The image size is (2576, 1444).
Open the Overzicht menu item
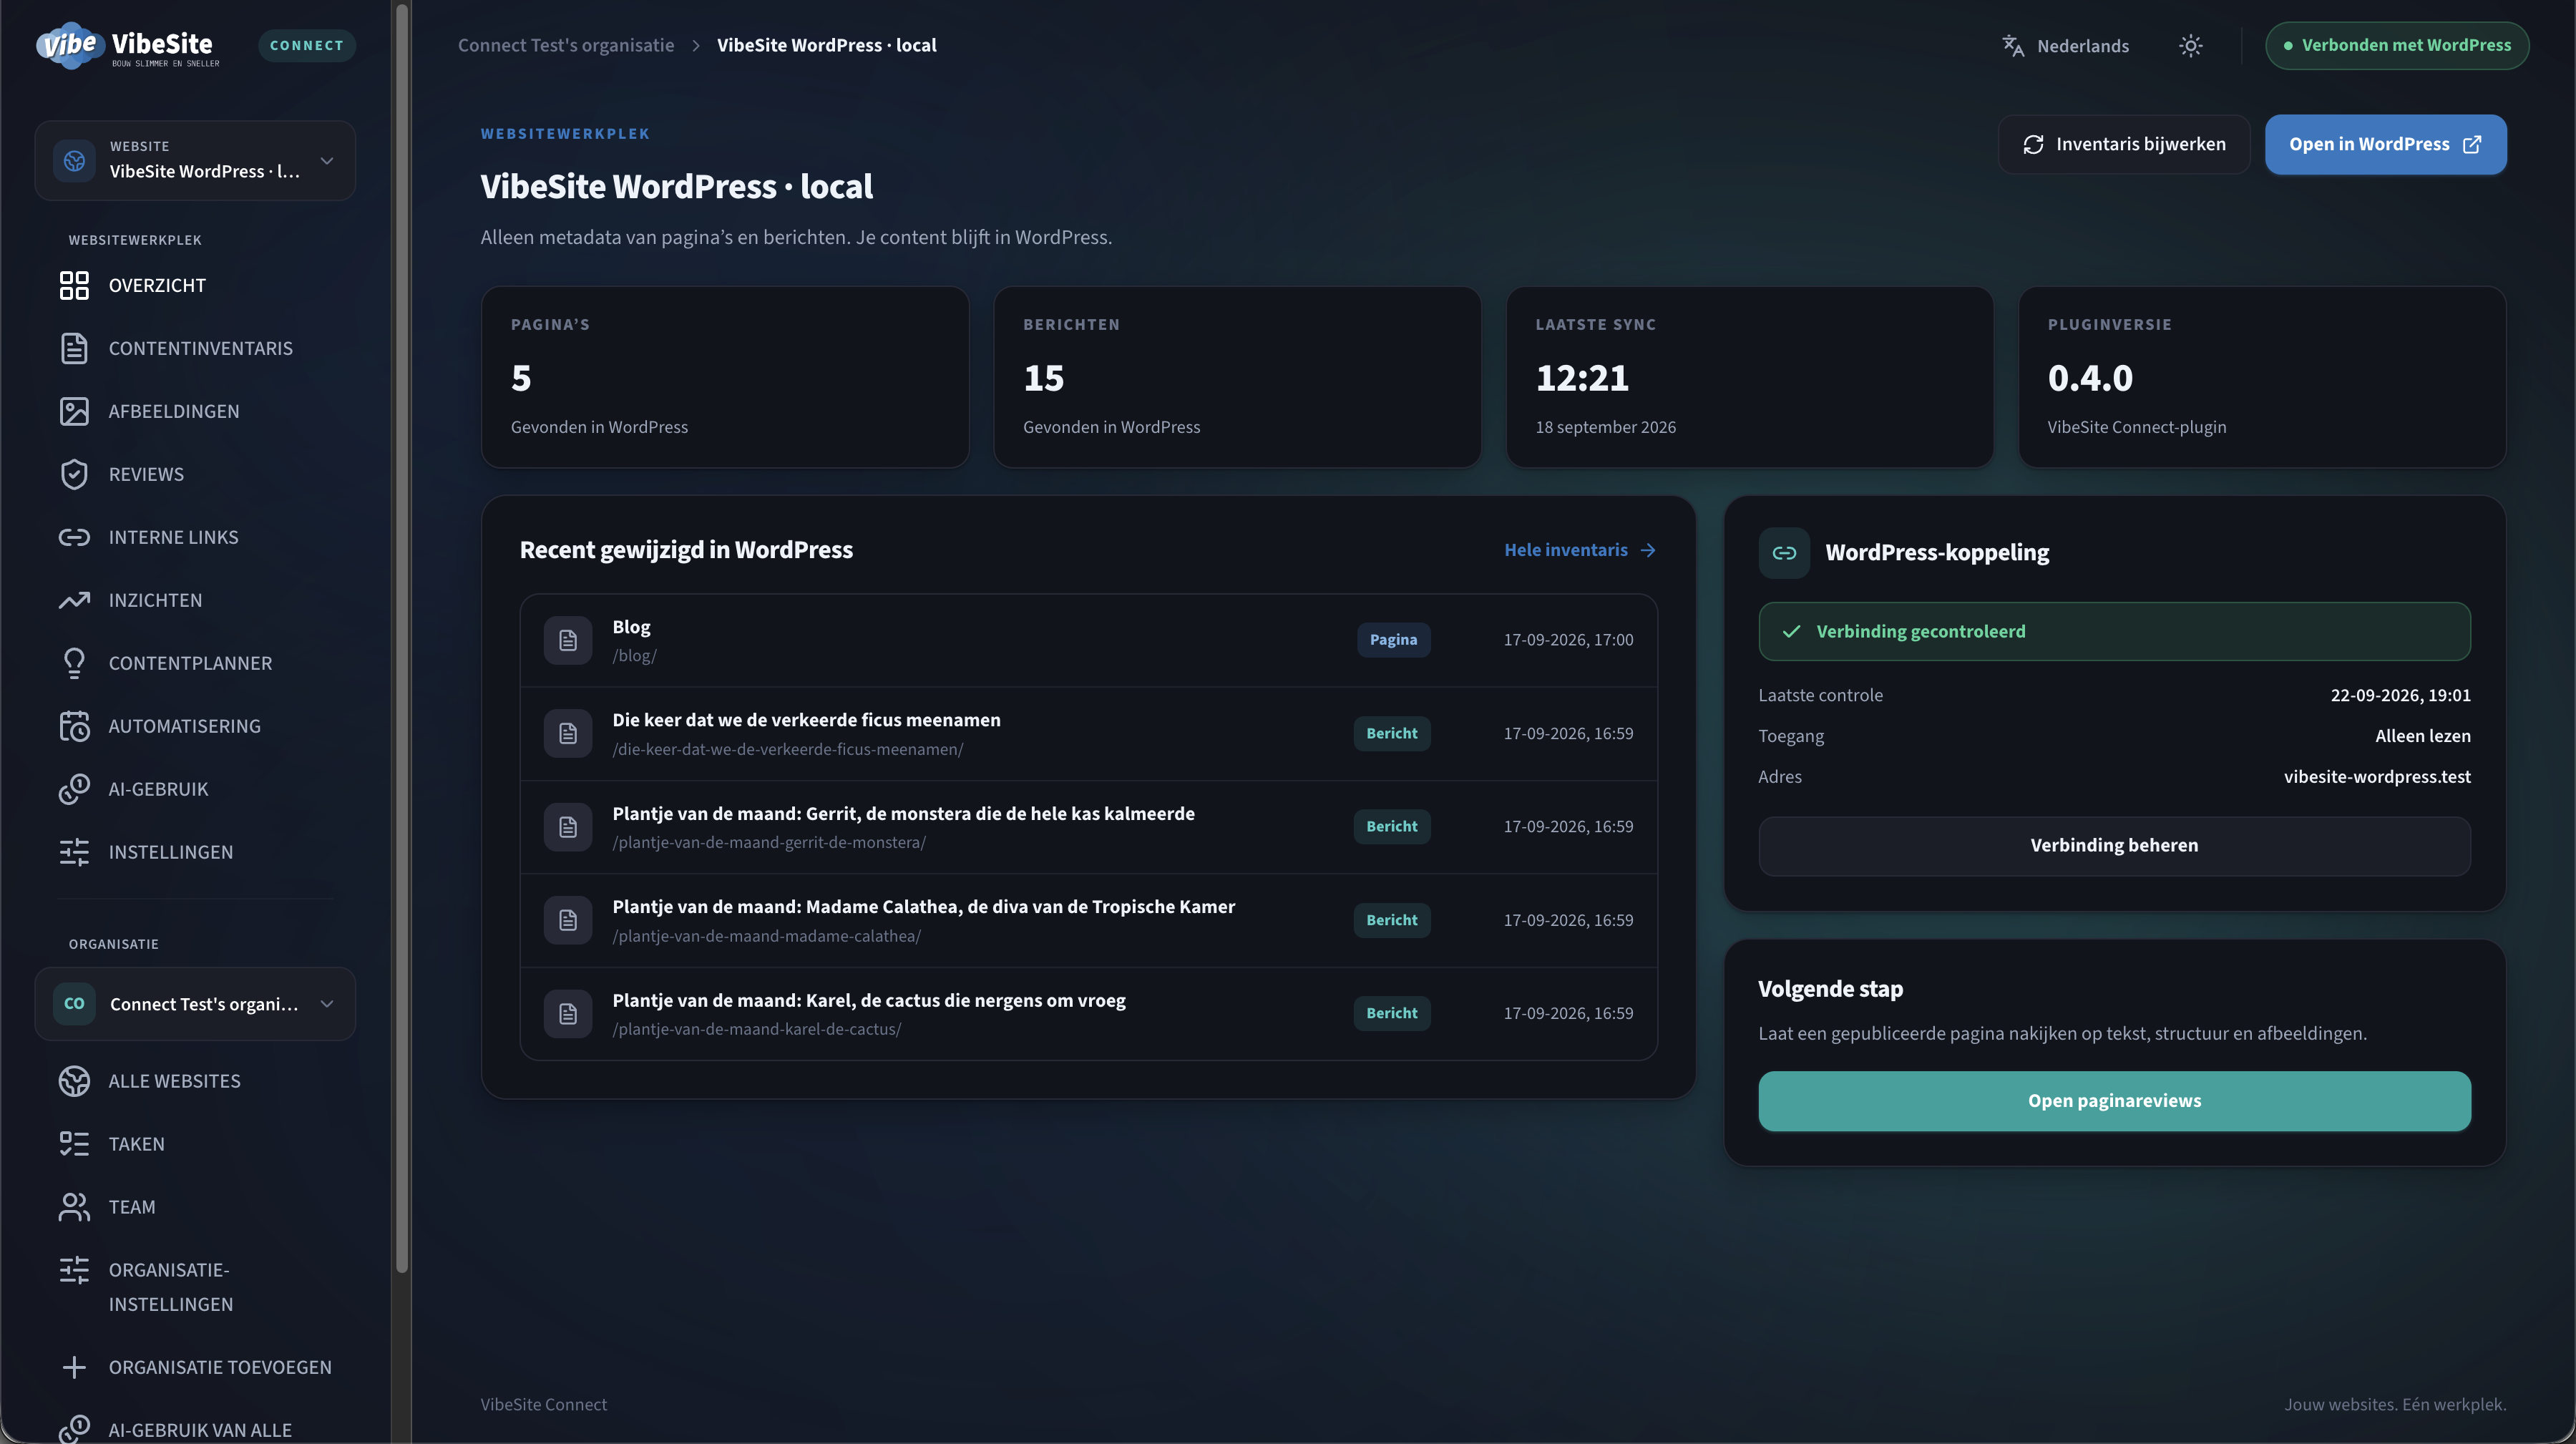(x=195, y=285)
